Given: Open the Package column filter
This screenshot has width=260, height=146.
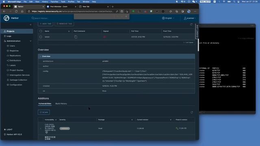Looking at the screenshot, I should (132, 120).
